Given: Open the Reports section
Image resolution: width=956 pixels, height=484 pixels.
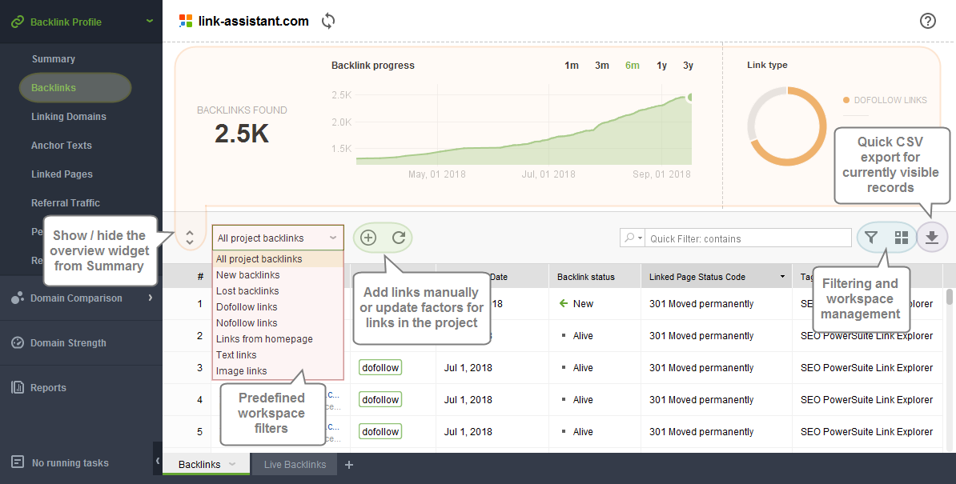Looking at the screenshot, I should (x=48, y=388).
